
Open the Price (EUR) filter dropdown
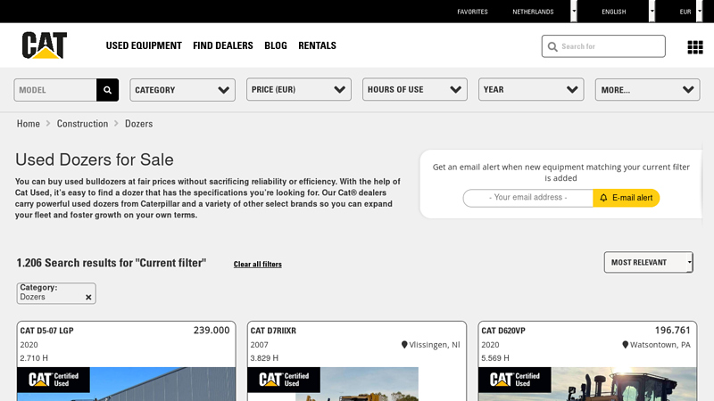coord(298,90)
